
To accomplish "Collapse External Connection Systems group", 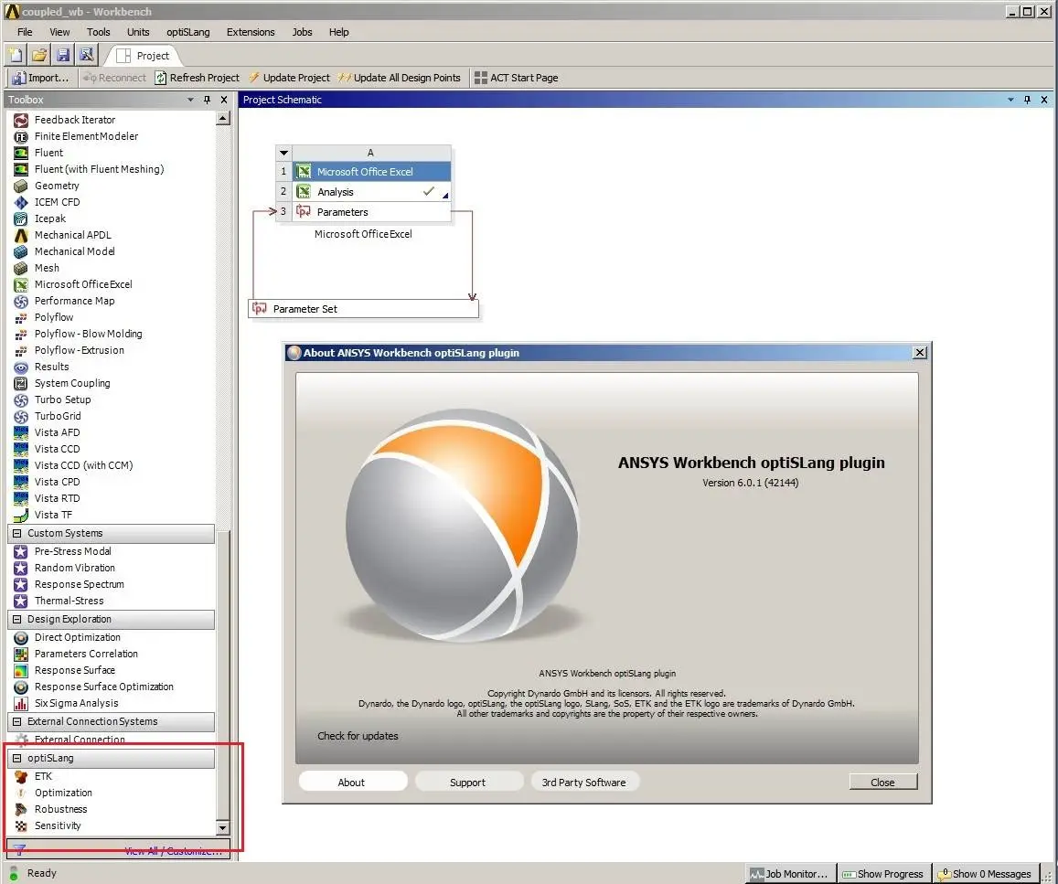I will click(16, 721).
